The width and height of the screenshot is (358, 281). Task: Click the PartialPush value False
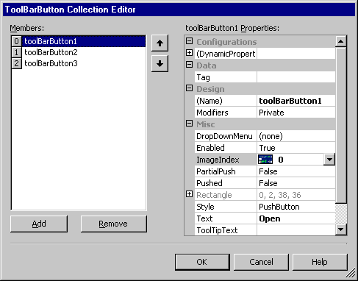(x=296, y=171)
